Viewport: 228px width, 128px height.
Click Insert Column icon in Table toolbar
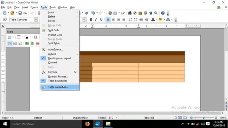32,43
